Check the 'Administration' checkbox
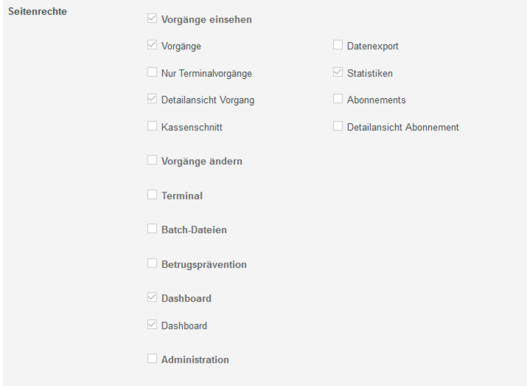This screenshot has height=386, width=527. point(152,358)
